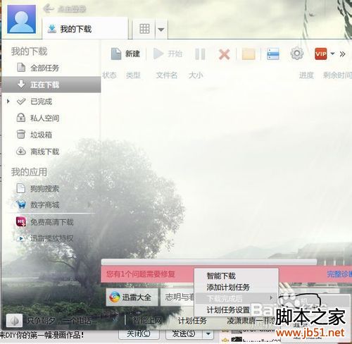Click the speaker icon in status bar

[x=14, y=321]
